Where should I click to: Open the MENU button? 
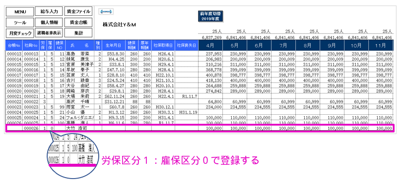(20, 12)
